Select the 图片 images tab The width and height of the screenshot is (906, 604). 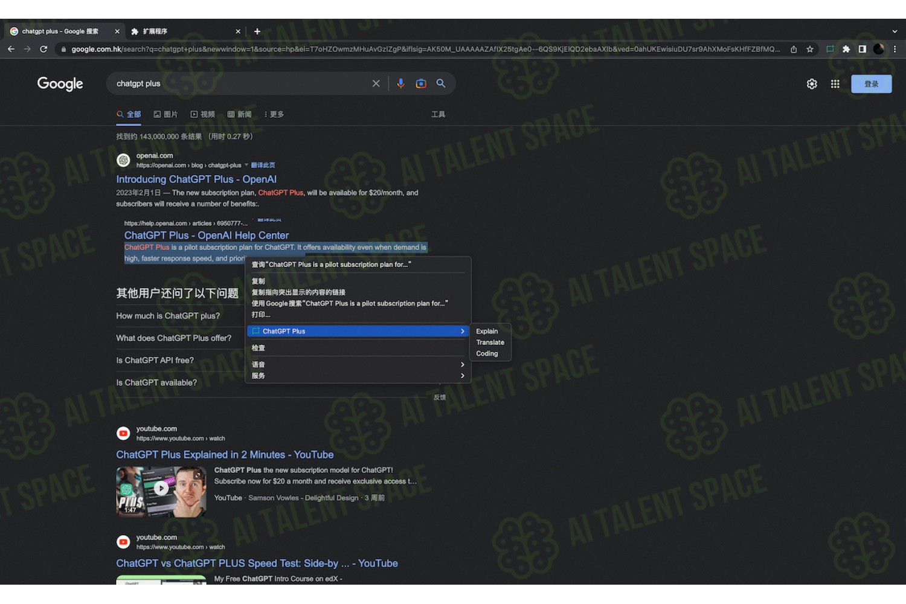[165, 114]
